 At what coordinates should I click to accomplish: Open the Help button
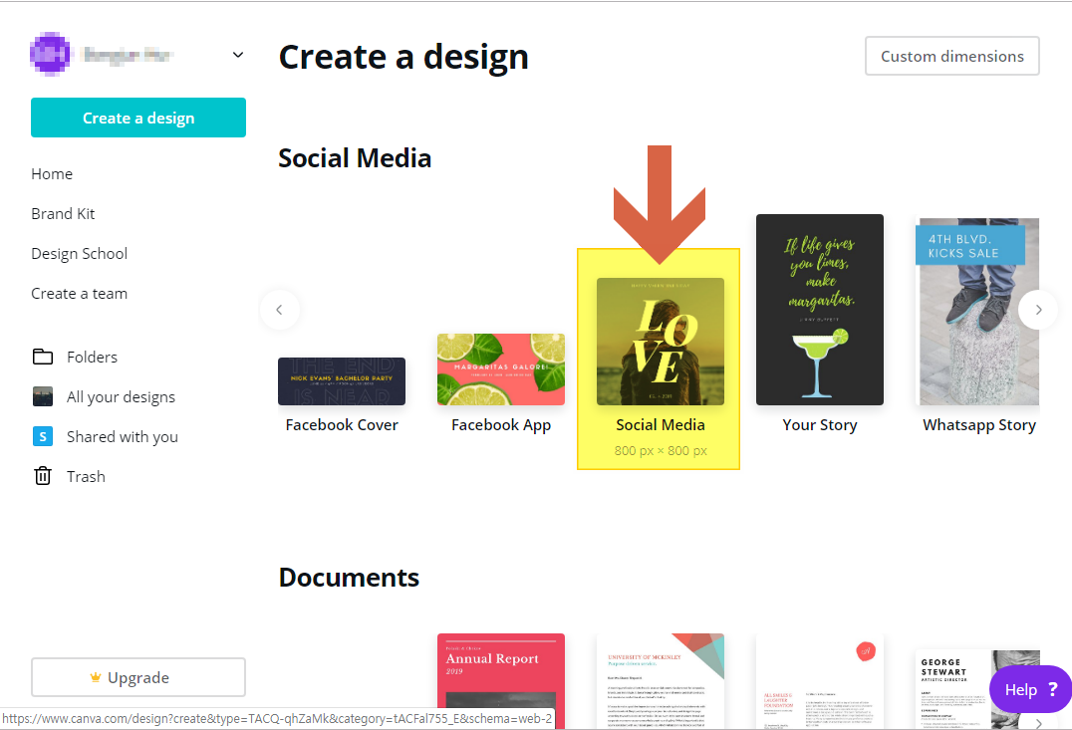tap(1031, 690)
